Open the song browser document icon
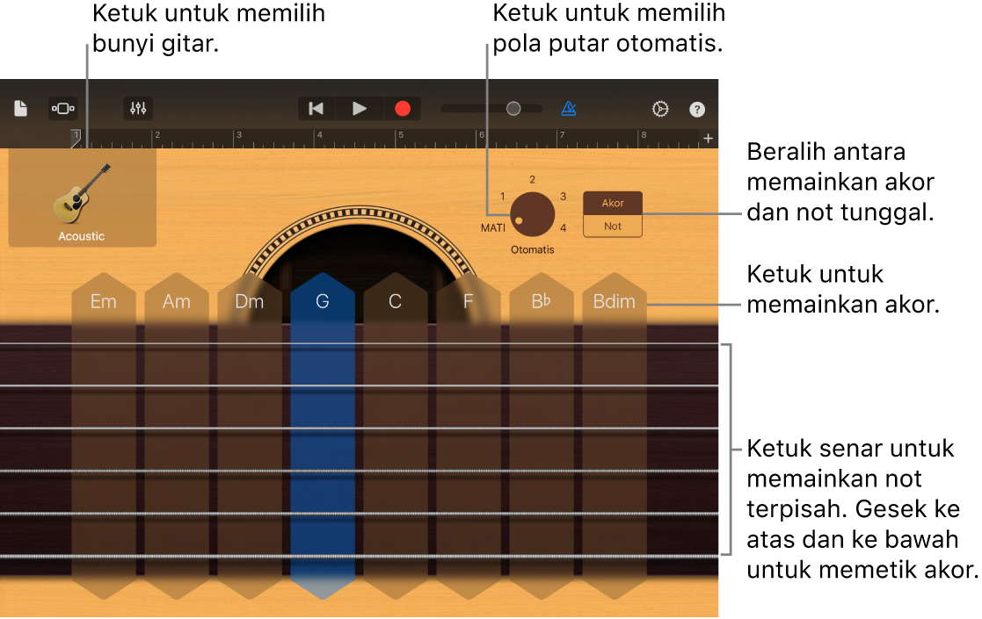The image size is (982, 619). (22, 108)
